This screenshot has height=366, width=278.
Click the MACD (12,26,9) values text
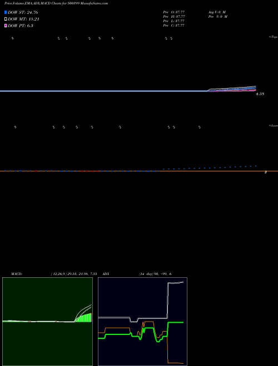pyautogui.click(x=74, y=274)
